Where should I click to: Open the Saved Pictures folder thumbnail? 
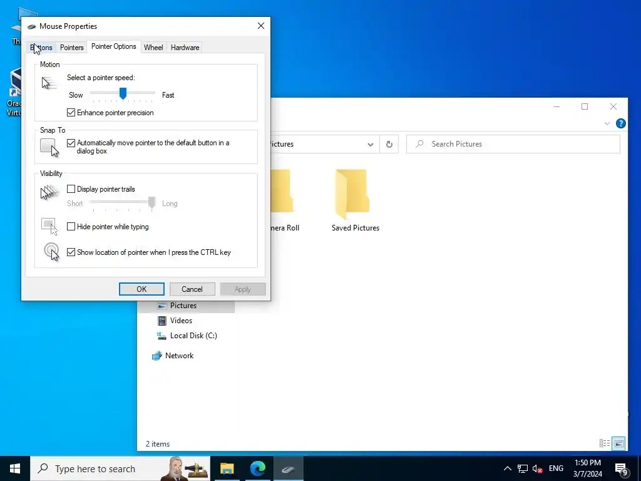(x=352, y=194)
